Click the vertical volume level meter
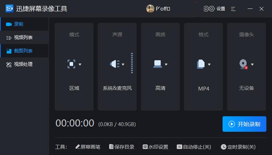The height and width of the screenshot is (155, 272). tap(132, 63)
